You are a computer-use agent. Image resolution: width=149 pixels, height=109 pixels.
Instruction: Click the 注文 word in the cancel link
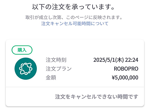pyautogui.click(x=46, y=24)
